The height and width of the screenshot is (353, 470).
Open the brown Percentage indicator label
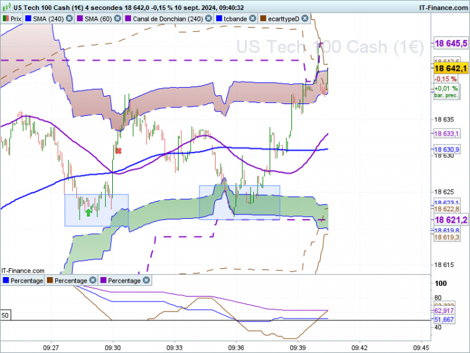click(x=71, y=280)
